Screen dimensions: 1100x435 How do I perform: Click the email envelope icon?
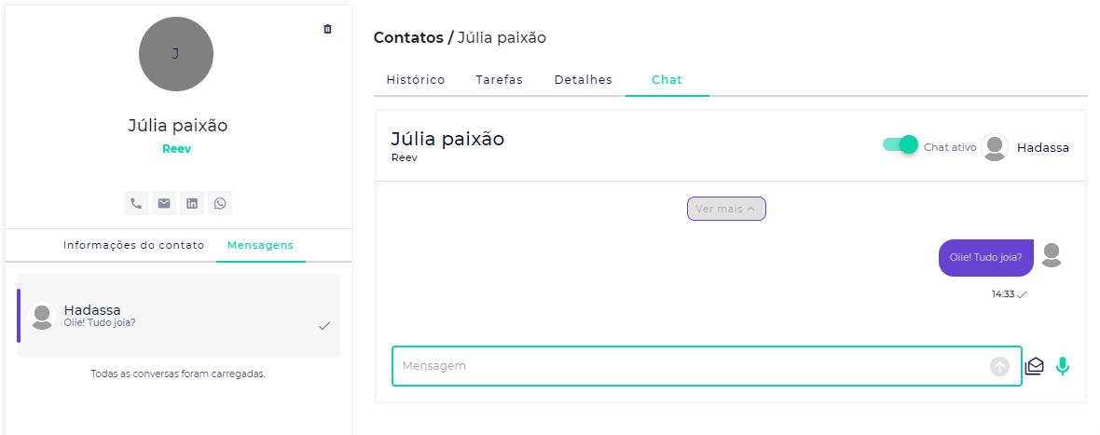pyautogui.click(x=164, y=203)
